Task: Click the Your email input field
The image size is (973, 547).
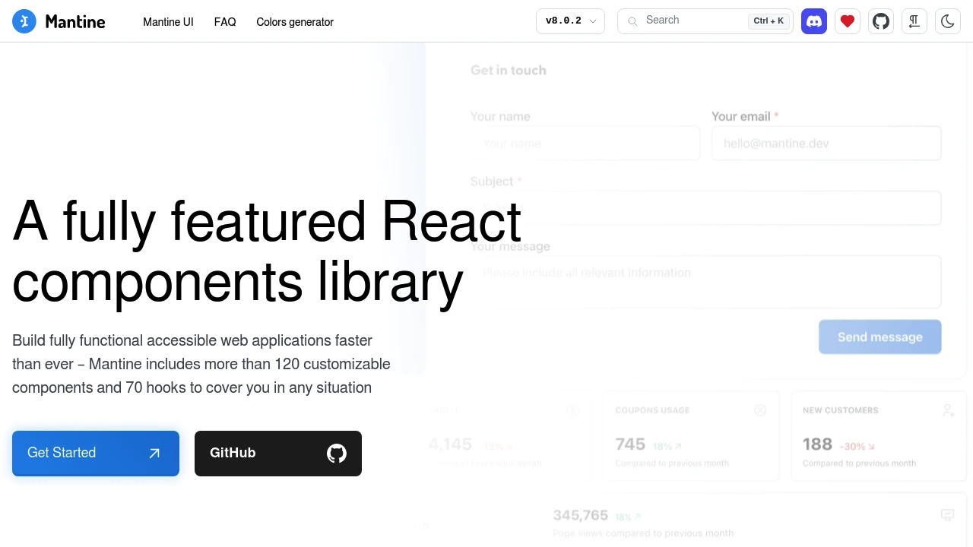Action: click(826, 144)
